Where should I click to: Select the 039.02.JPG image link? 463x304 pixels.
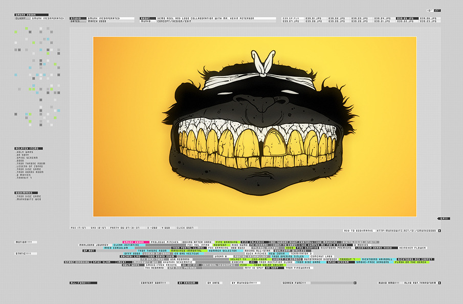coord(339,18)
